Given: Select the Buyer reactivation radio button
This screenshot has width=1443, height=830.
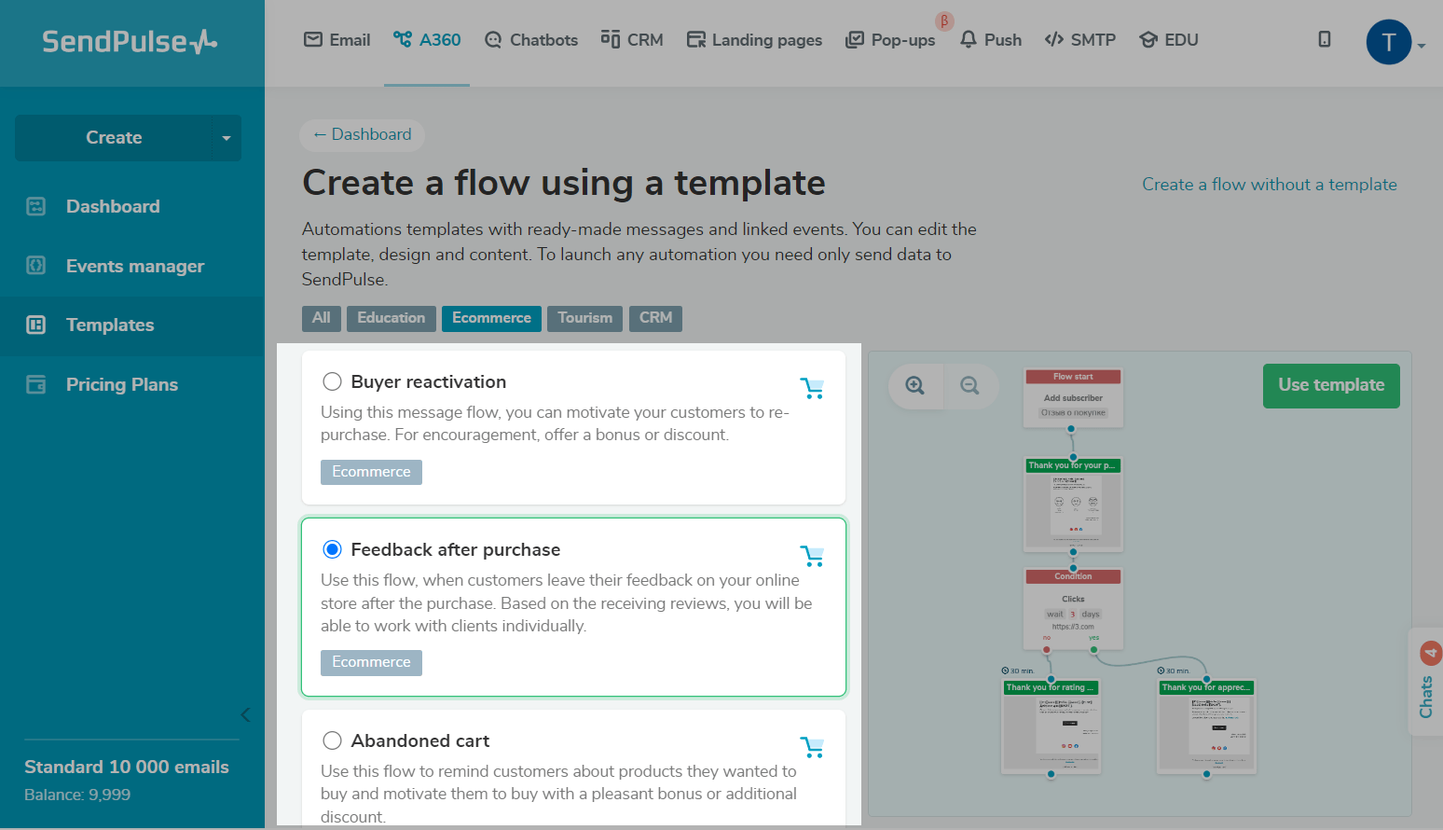Looking at the screenshot, I should 332,381.
